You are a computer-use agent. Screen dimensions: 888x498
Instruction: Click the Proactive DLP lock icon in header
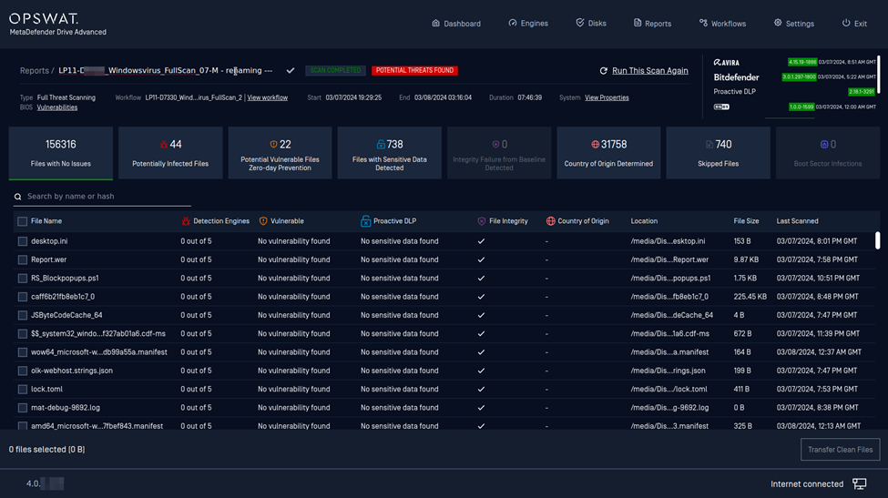[366, 220]
